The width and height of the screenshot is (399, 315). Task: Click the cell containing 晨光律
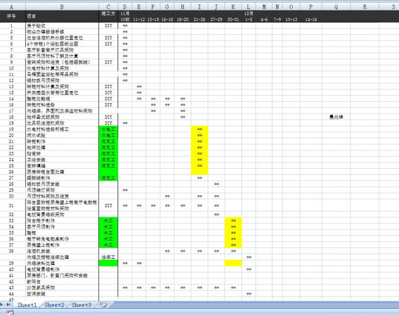[336, 117]
